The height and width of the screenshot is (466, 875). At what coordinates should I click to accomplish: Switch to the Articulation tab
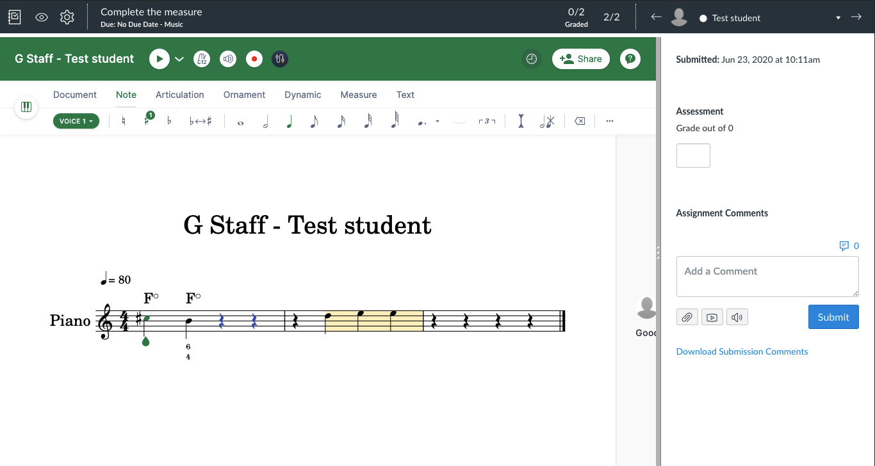[x=179, y=95]
